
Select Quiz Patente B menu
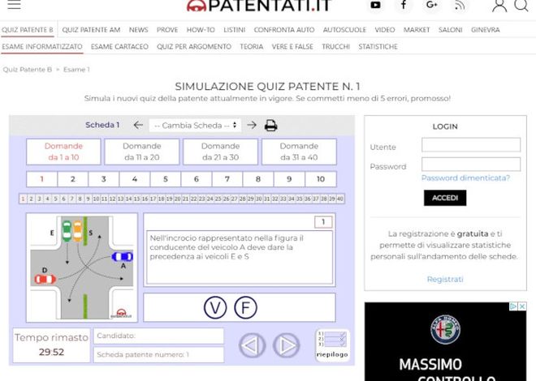tap(28, 30)
